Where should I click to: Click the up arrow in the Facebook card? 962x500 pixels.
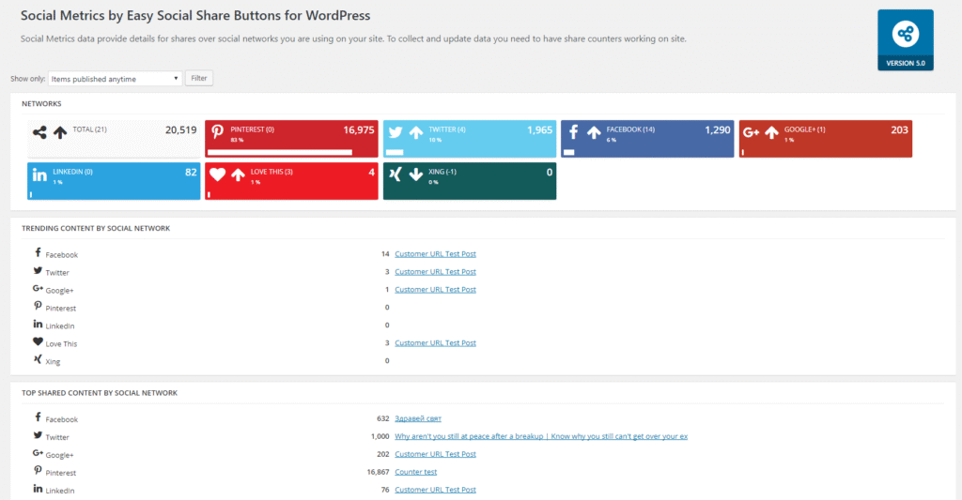pos(594,132)
